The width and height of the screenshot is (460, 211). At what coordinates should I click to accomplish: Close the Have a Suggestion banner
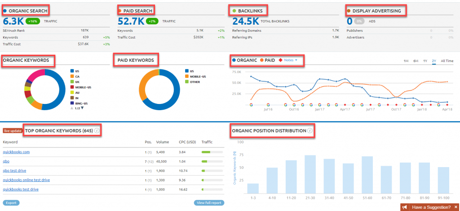(x=455, y=207)
